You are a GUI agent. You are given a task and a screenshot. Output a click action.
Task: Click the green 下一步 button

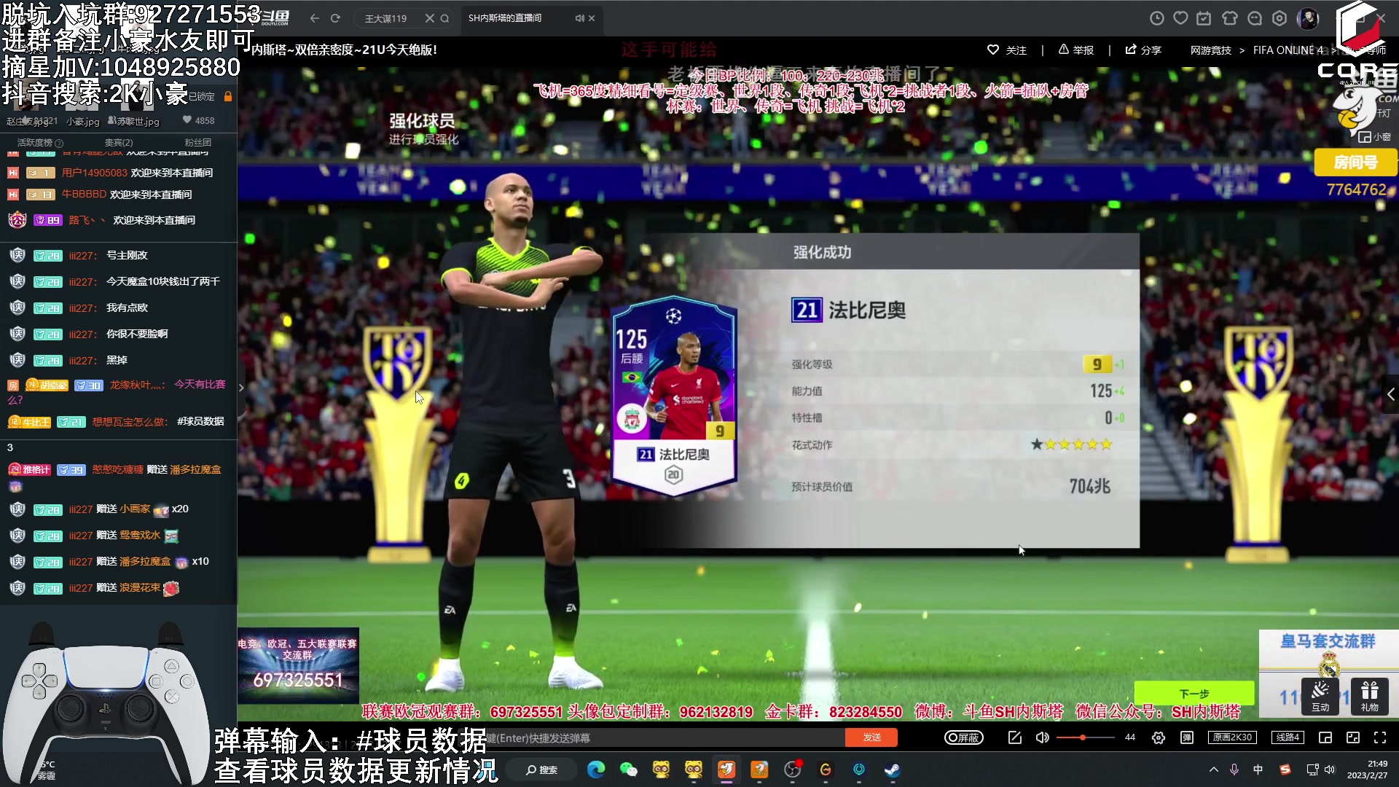pos(1194,694)
